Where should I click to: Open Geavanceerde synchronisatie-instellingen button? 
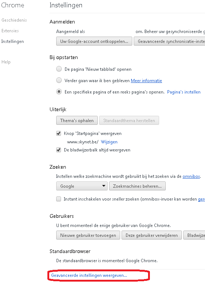tap(169, 41)
